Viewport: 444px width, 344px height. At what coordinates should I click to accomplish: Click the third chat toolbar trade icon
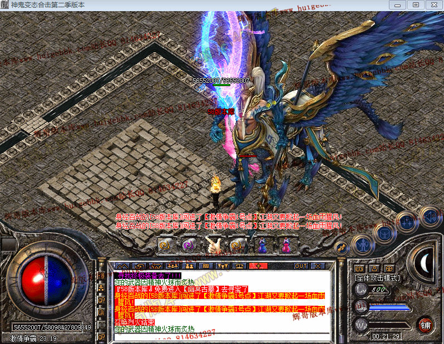pyautogui.click(x=156, y=266)
